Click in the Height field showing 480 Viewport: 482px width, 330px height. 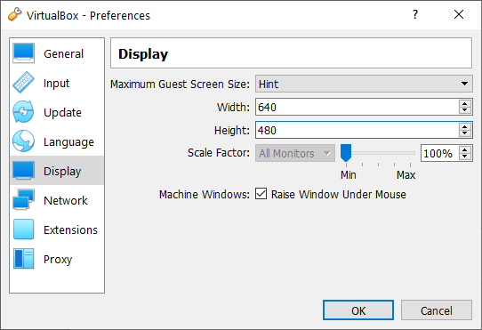pos(357,130)
